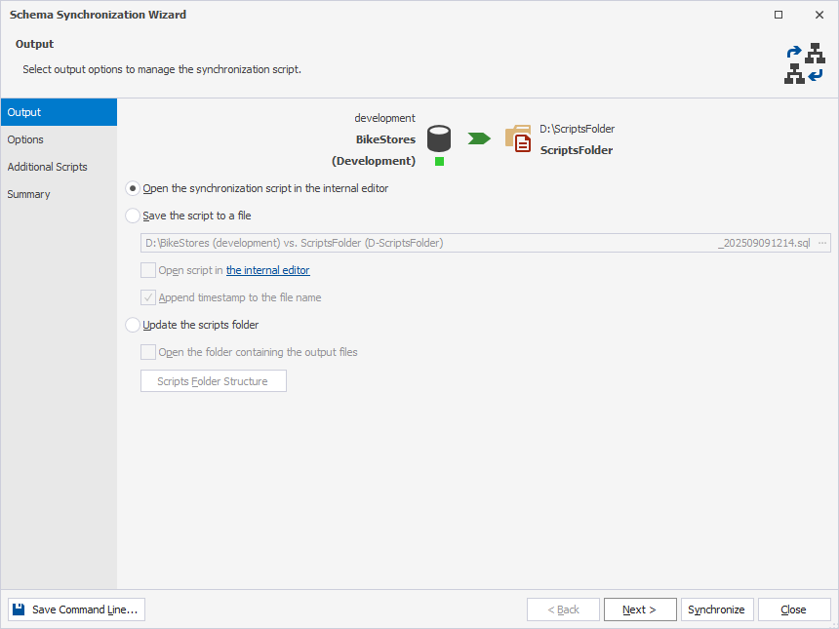Image resolution: width=839 pixels, height=629 pixels.
Task: Click the green synchronization arrow icon
Action: coord(477,138)
